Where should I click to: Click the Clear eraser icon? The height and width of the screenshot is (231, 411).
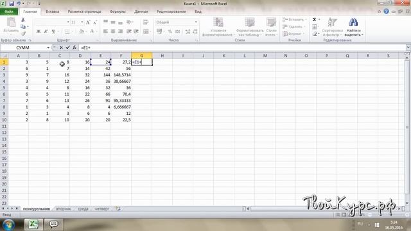(x=315, y=34)
